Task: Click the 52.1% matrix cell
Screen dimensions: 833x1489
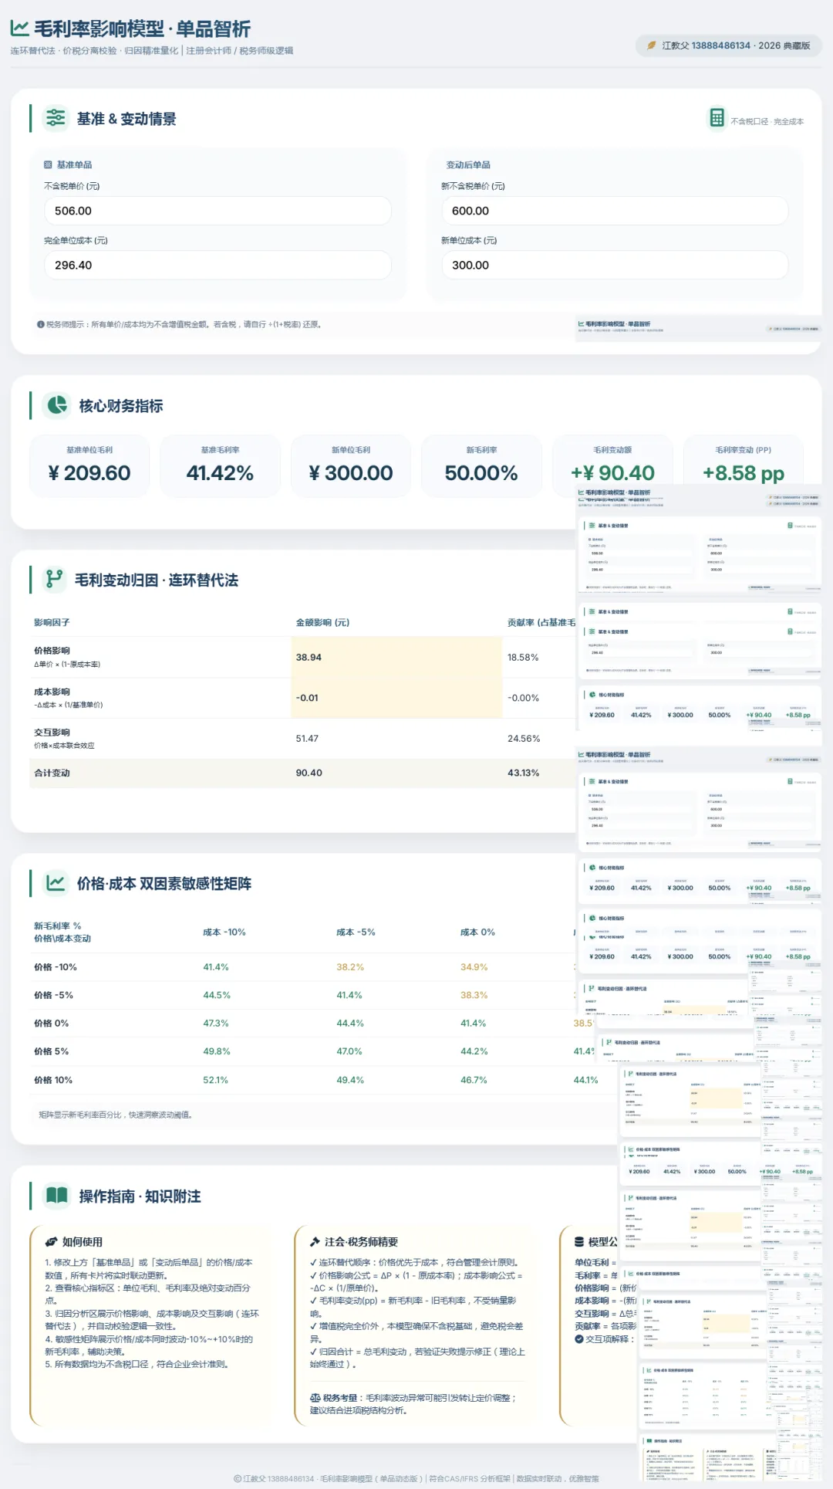Action: pyautogui.click(x=216, y=1080)
